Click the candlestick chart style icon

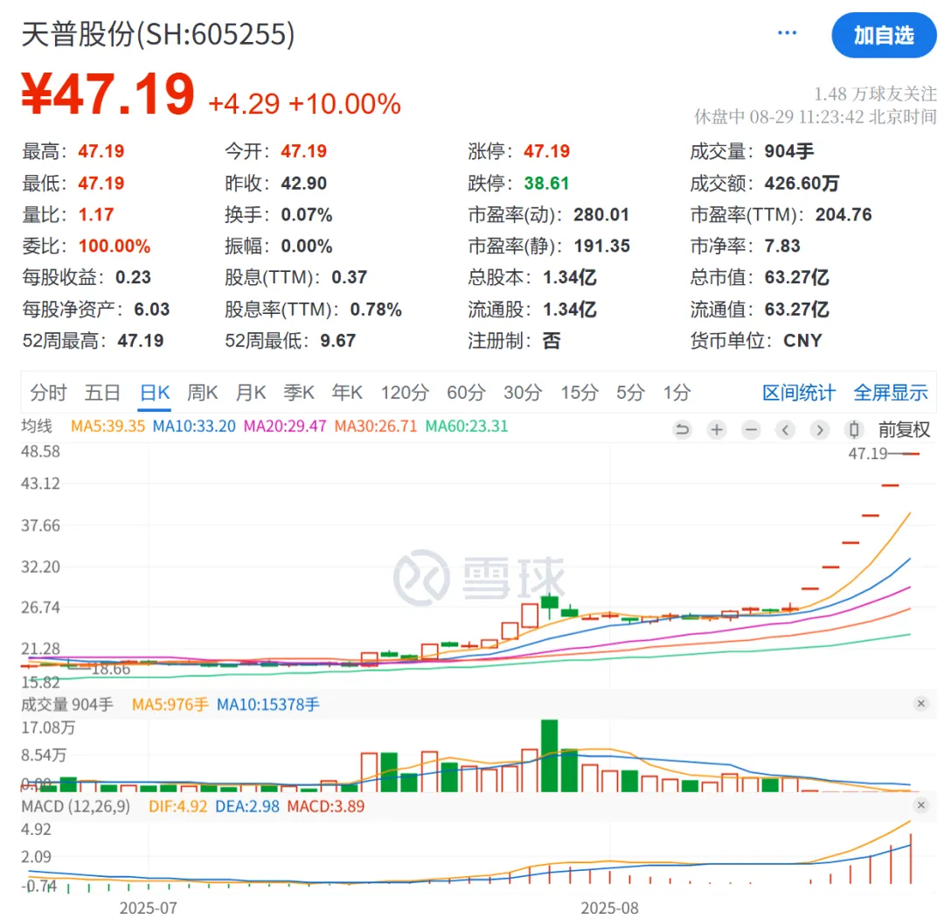pyautogui.click(x=854, y=429)
